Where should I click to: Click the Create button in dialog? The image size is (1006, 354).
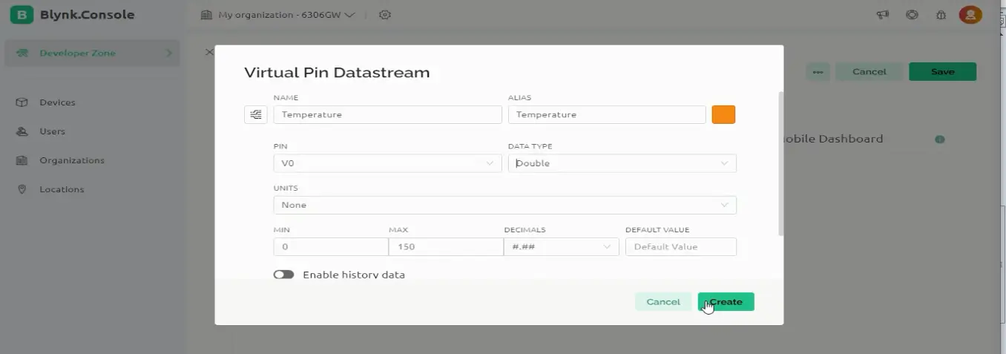click(726, 301)
